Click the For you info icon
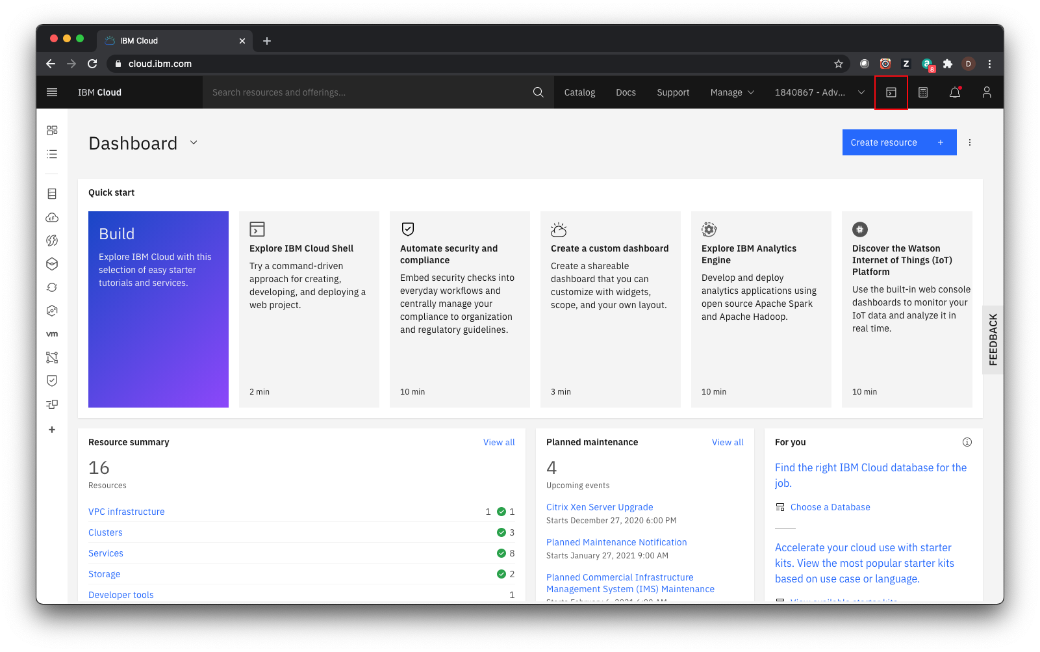 pos(967,442)
